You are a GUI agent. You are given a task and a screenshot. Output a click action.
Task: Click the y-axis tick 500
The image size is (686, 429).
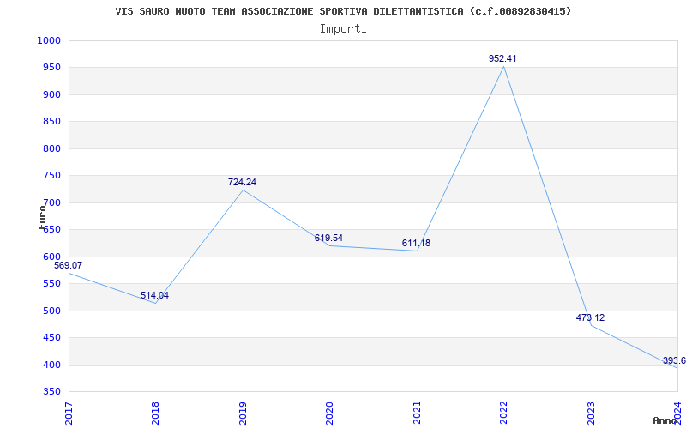51,311
